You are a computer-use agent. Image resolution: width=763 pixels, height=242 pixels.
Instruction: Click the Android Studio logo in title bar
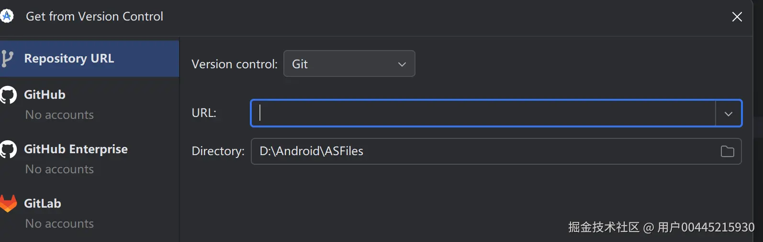tap(7, 16)
